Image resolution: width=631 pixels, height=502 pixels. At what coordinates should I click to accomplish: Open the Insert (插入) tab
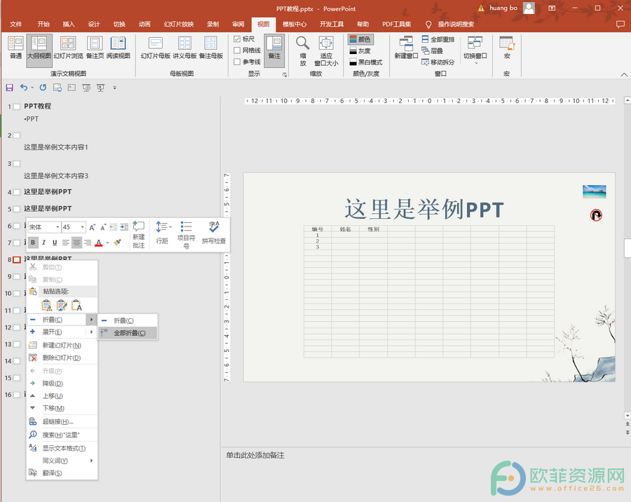69,24
